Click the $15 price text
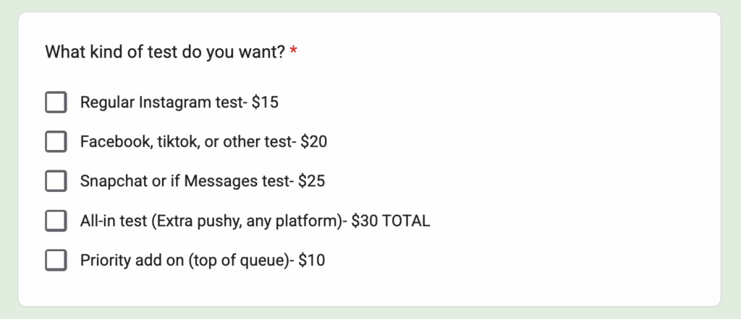Screen dimensions: 741x319 point(265,102)
